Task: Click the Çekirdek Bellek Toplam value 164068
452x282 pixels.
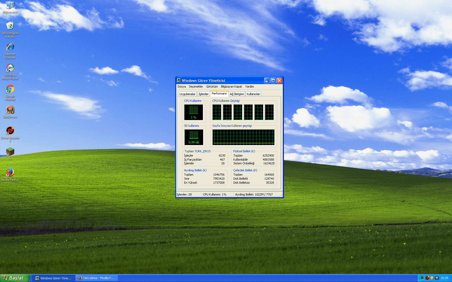Action: (x=269, y=175)
